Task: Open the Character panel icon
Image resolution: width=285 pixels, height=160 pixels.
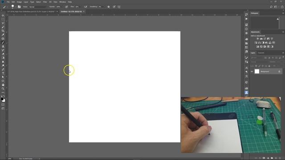Action: 246,68
